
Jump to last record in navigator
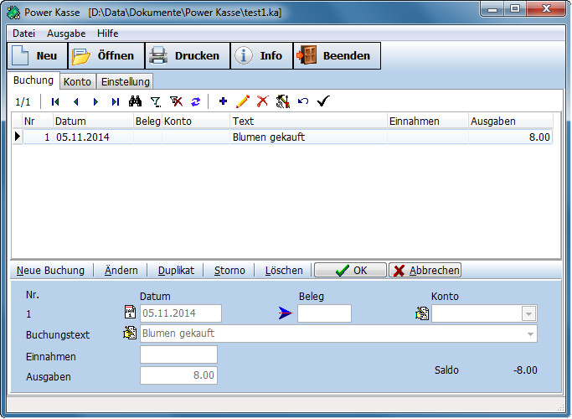[x=116, y=102]
